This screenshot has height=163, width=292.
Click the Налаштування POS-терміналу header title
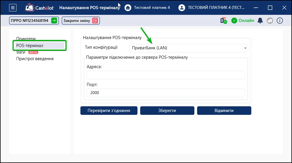pyautogui.click(x=90, y=8)
